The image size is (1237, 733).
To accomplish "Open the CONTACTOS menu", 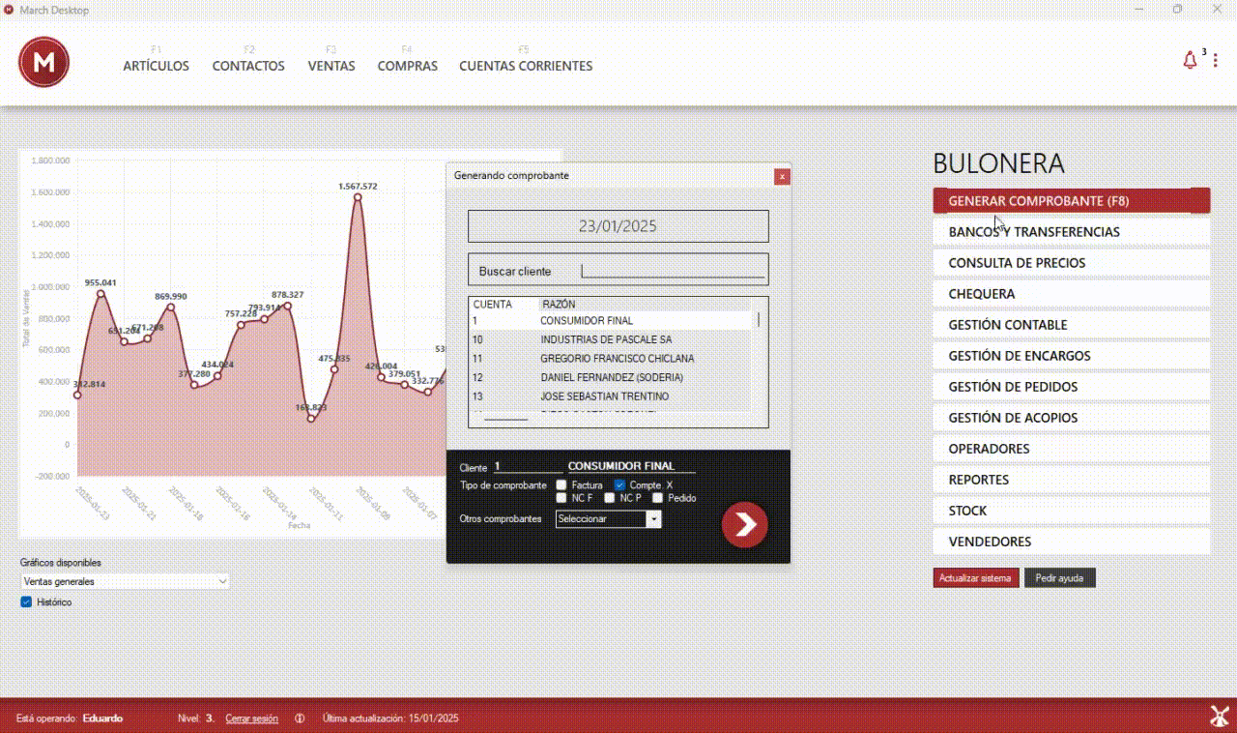I will [x=248, y=66].
